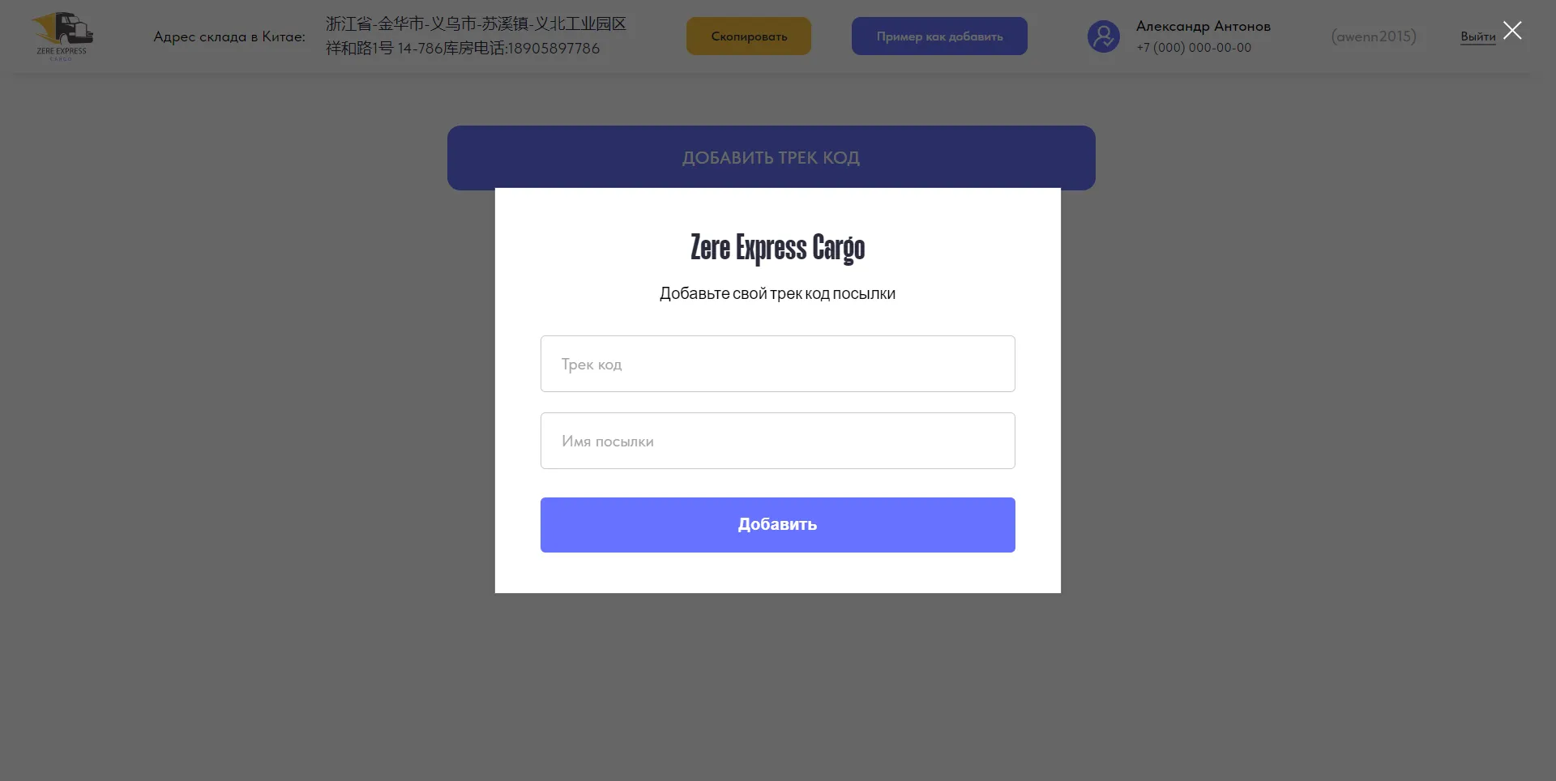Click the user avatar icon
Image resolution: width=1556 pixels, height=781 pixels.
[x=1103, y=36]
